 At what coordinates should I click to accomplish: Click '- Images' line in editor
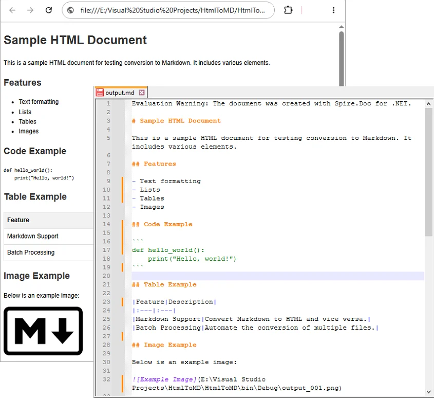coord(148,207)
